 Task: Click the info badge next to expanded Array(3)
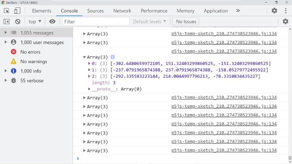[x=113, y=57]
